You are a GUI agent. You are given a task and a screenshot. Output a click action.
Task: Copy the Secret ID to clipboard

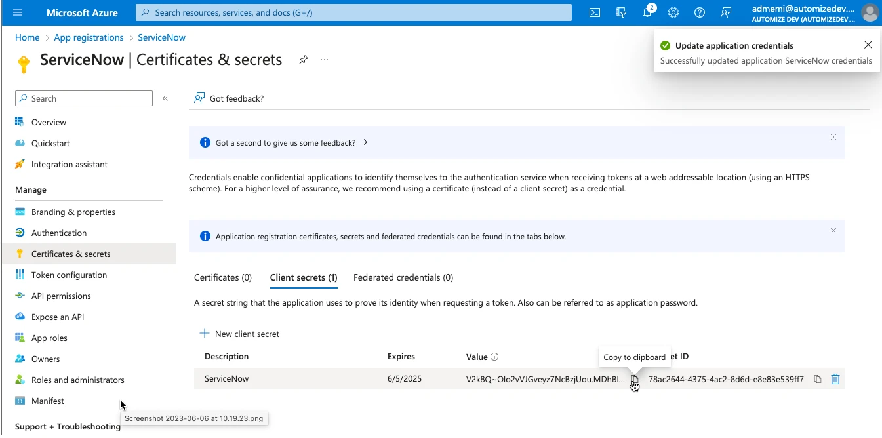pos(818,379)
